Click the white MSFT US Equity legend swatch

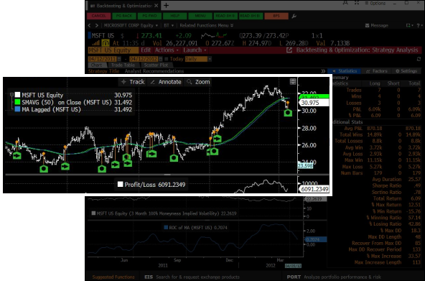tap(18, 95)
